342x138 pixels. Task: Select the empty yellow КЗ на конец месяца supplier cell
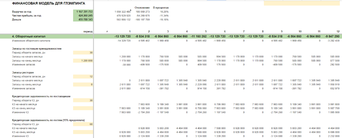coord(83,108)
